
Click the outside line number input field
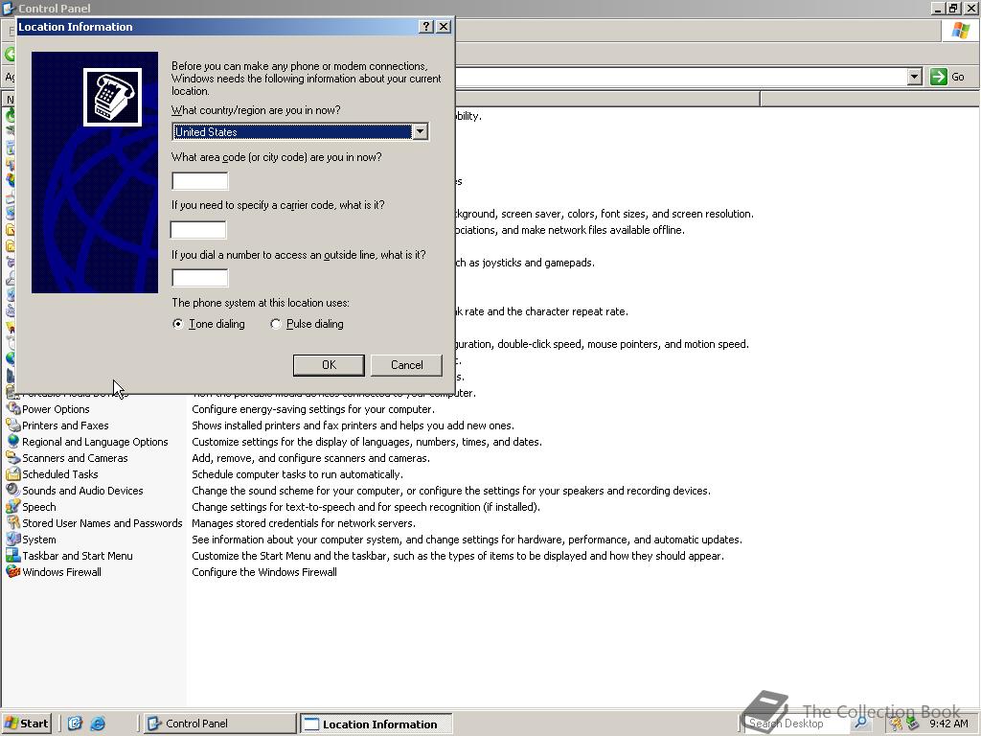200,278
